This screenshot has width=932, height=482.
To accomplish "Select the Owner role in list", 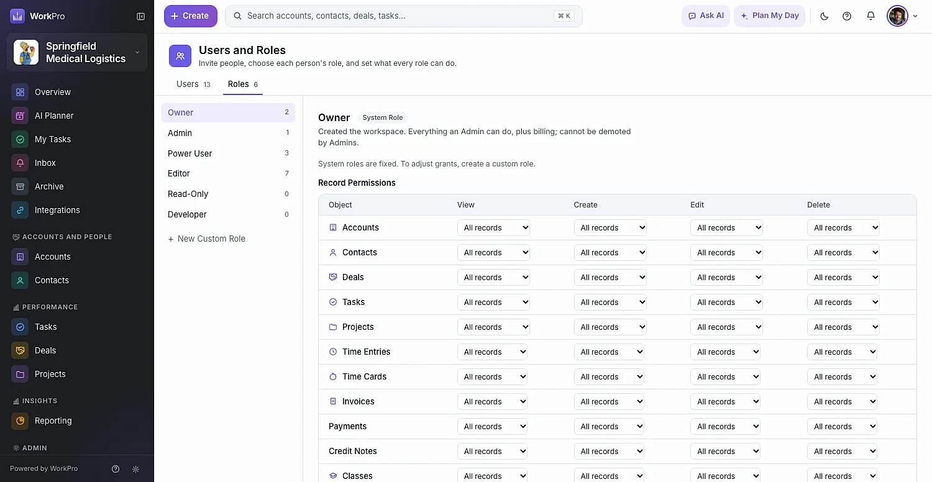I will tap(228, 112).
